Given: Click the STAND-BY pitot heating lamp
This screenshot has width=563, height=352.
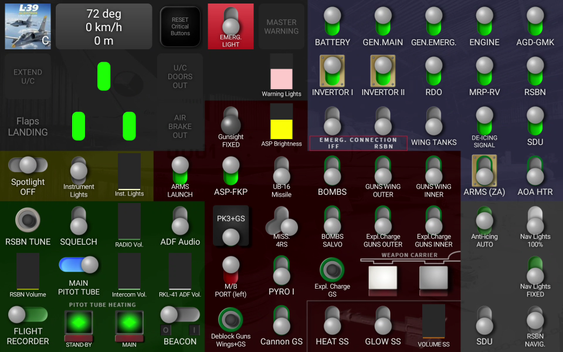Looking at the screenshot, I should pos(78,322).
